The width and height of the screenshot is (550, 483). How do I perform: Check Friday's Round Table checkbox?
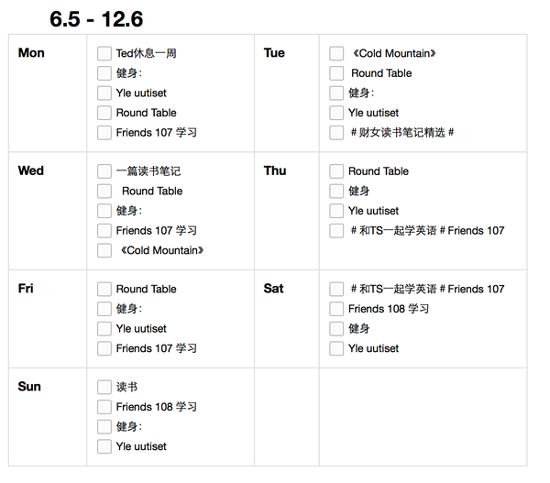pos(104,290)
